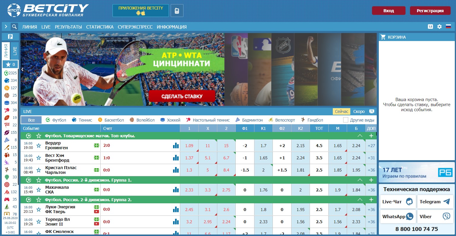Contact support via WhatsApp
This screenshot has width=456, height=236.
pos(398,216)
